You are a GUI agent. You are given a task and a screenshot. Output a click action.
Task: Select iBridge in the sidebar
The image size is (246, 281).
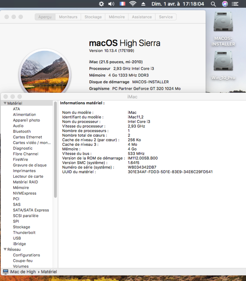click(x=20, y=244)
